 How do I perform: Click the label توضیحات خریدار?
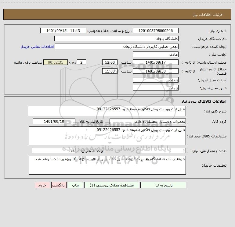[x=214, y=165]
